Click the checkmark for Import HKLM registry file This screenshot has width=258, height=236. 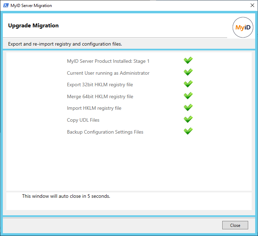pyautogui.click(x=188, y=108)
